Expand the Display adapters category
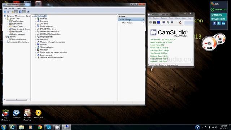The image size is (231, 130). (36, 26)
